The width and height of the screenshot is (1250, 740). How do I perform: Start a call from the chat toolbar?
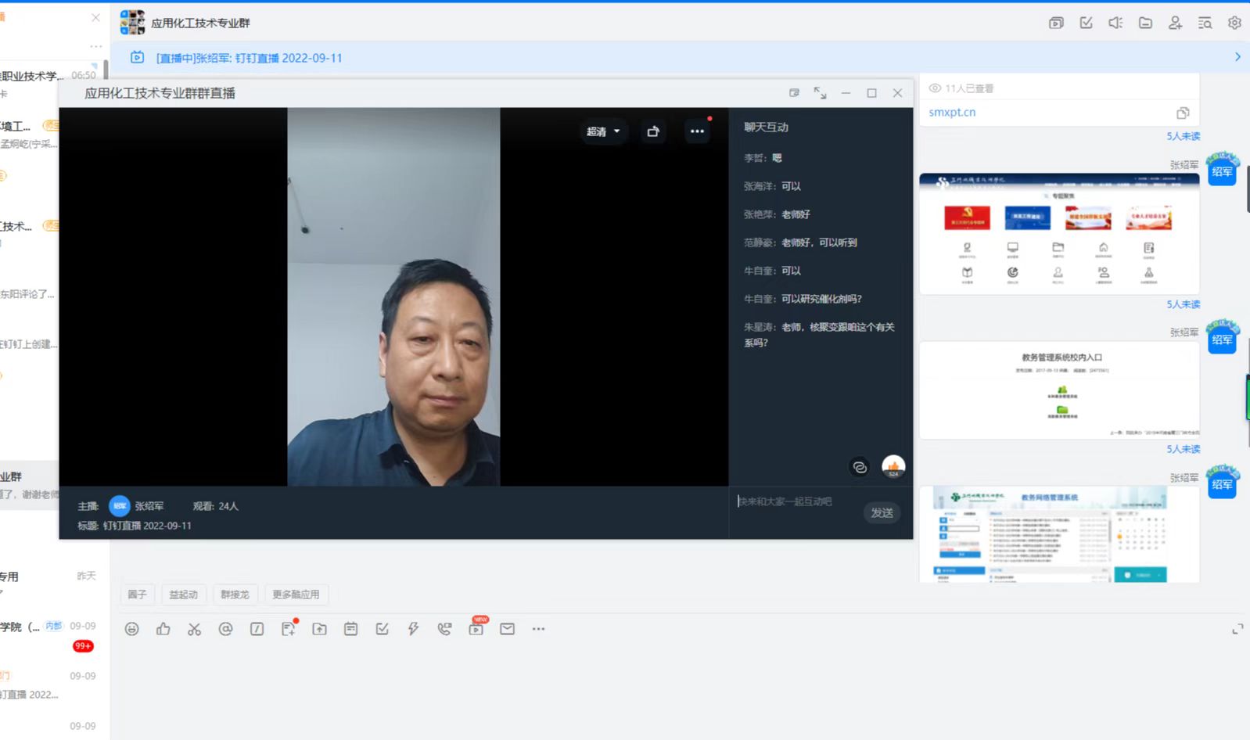444,629
